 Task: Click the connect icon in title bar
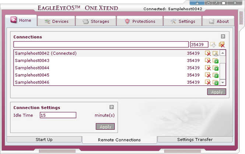[x=197, y=3]
